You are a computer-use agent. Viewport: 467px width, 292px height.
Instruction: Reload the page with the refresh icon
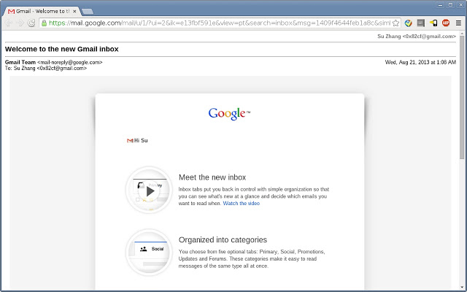coord(31,23)
